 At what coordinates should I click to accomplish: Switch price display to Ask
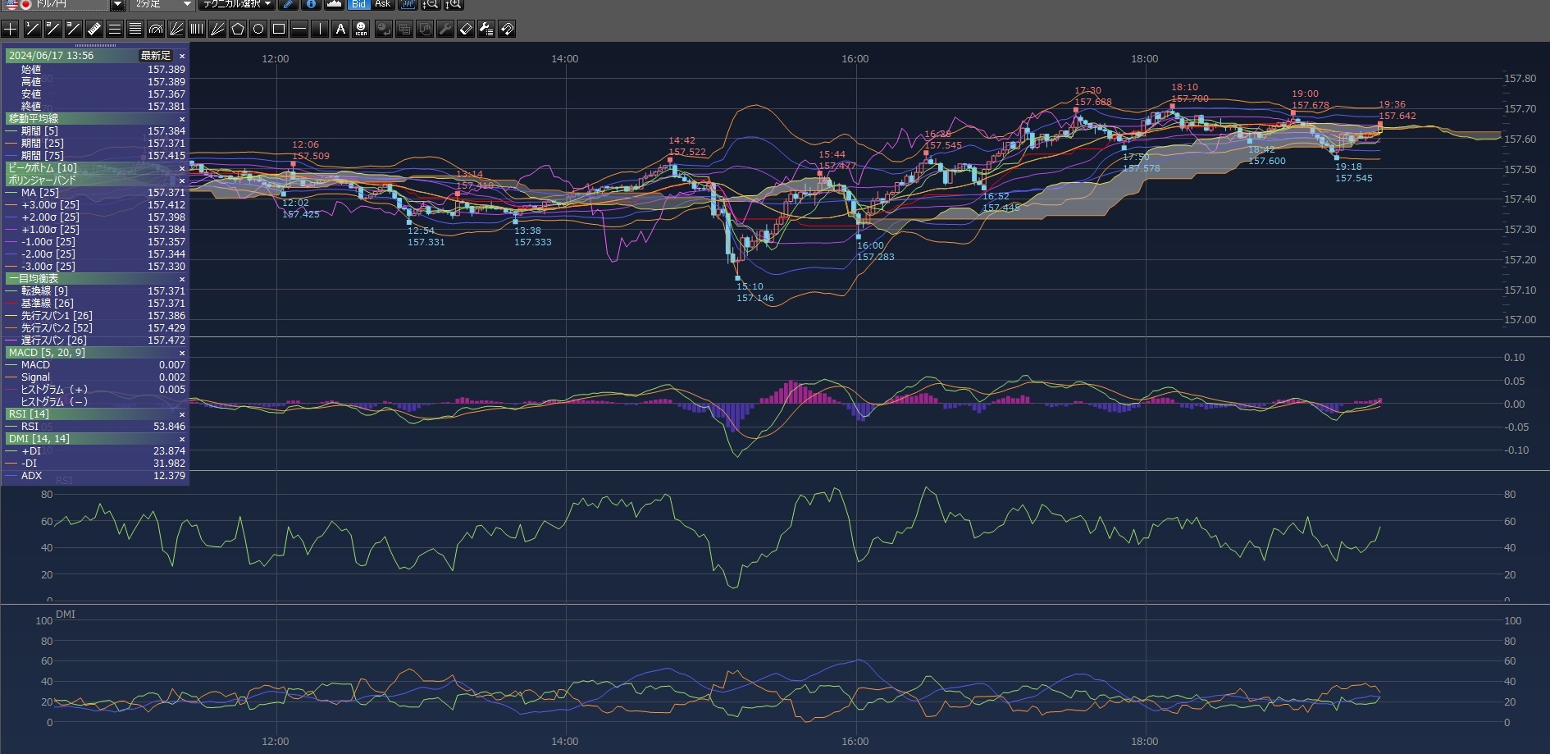382,4
